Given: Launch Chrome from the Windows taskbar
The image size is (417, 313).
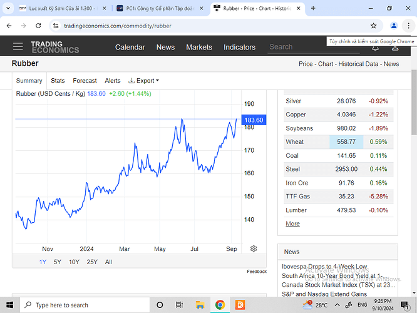Looking at the screenshot, I should [x=220, y=305].
